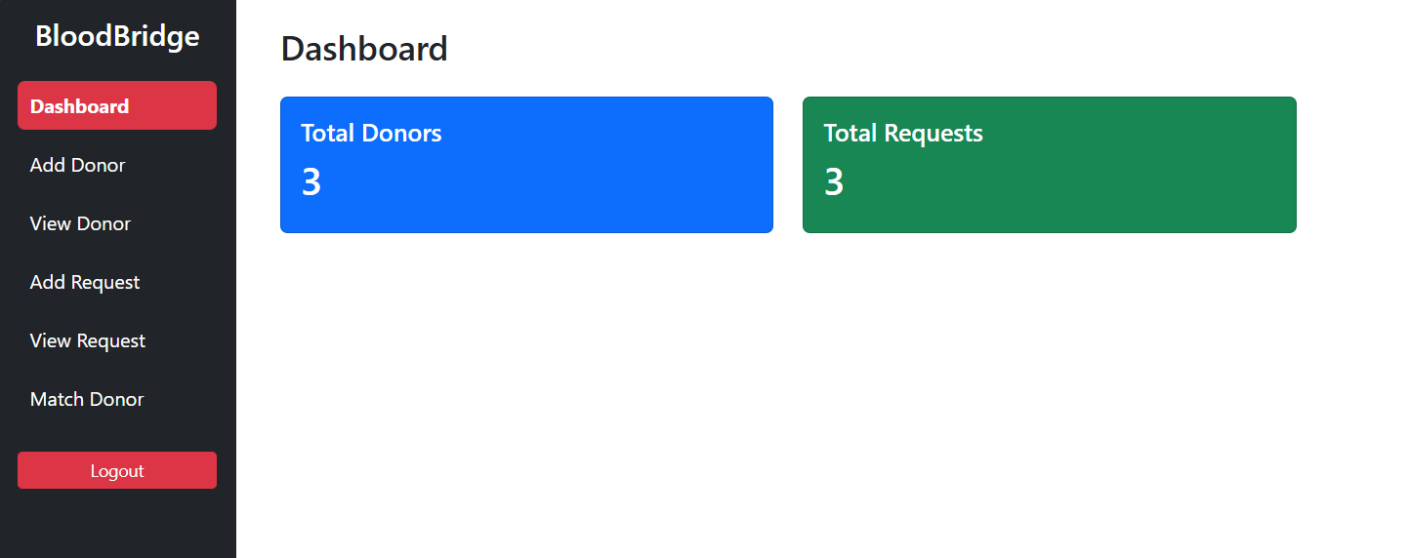Click empty dark sidebar area below Logout
This screenshot has height=558, width=1410.
[x=117, y=524]
